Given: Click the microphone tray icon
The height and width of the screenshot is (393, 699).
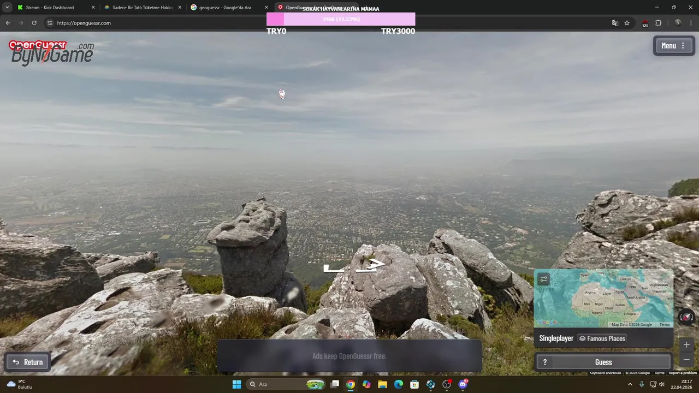Looking at the screenshot, I should coord(642,384).
